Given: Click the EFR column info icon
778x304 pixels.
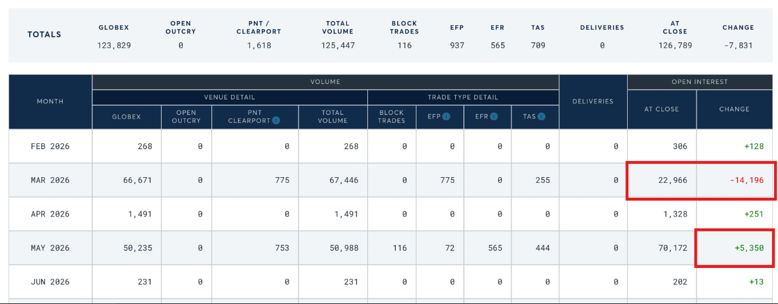Looking at the screenshot, I should 494,117.
